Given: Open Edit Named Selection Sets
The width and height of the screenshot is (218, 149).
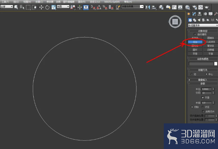Looking at the screenshot, I should [118, 7].
